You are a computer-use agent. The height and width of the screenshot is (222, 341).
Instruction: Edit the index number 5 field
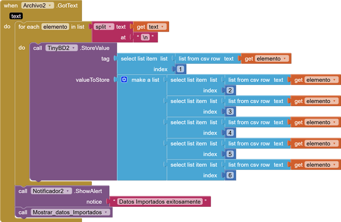(230, 154)
